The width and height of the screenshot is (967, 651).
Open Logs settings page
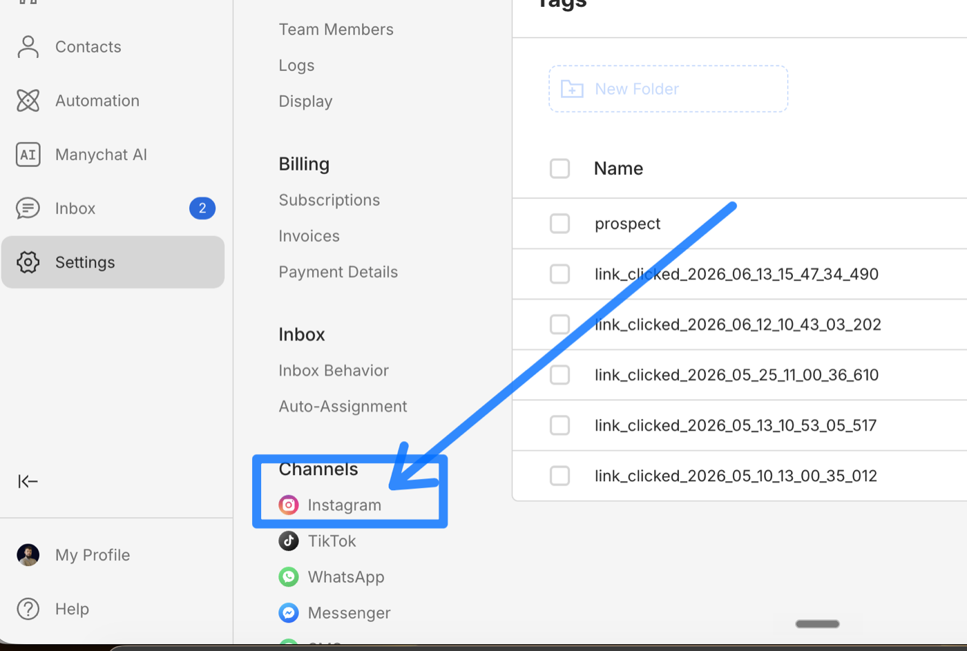[x=296, y=66]
